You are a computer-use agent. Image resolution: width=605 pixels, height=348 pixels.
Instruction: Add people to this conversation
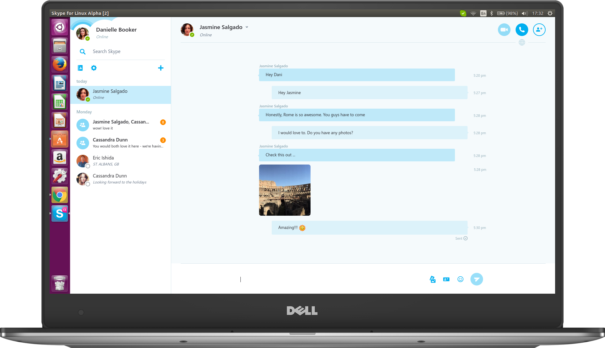[x=539, y=30]
